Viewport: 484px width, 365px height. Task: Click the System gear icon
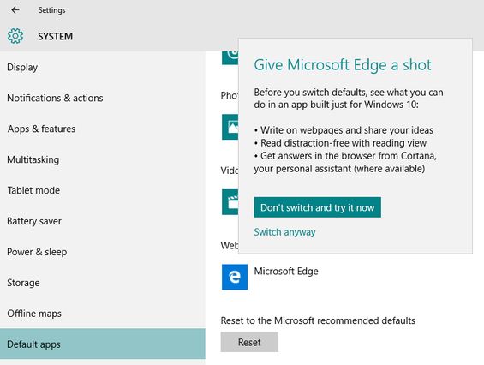click(15, 36)
